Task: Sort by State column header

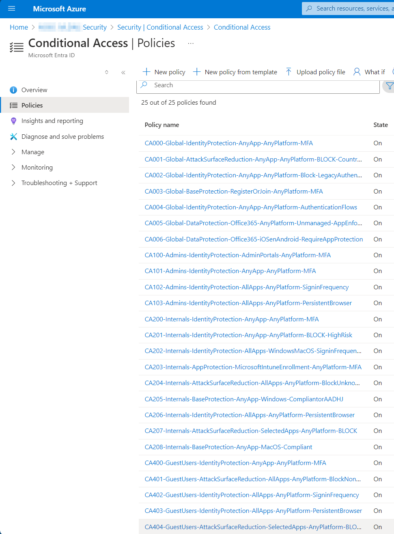Action: pyautogui.click(x=381, y=125)
